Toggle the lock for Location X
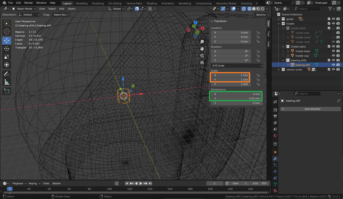The image size is (343, 199). pos(258,33)
